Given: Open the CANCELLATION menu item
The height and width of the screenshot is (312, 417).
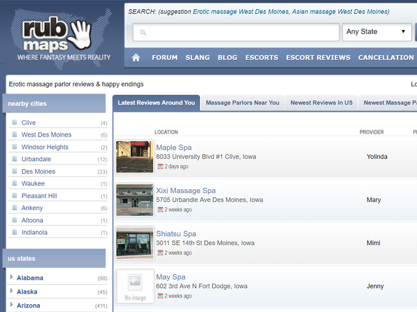Looking at the screenshot, I should (386, 58).
